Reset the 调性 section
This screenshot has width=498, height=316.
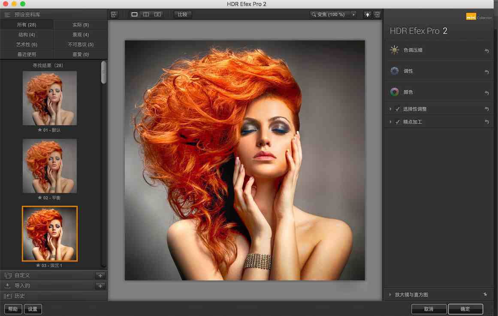(486, 72)
